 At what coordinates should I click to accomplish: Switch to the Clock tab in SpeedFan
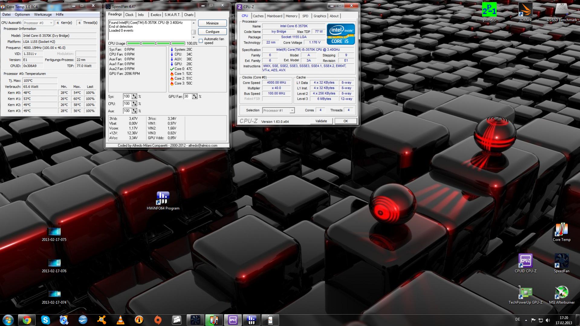pos(129,15)
